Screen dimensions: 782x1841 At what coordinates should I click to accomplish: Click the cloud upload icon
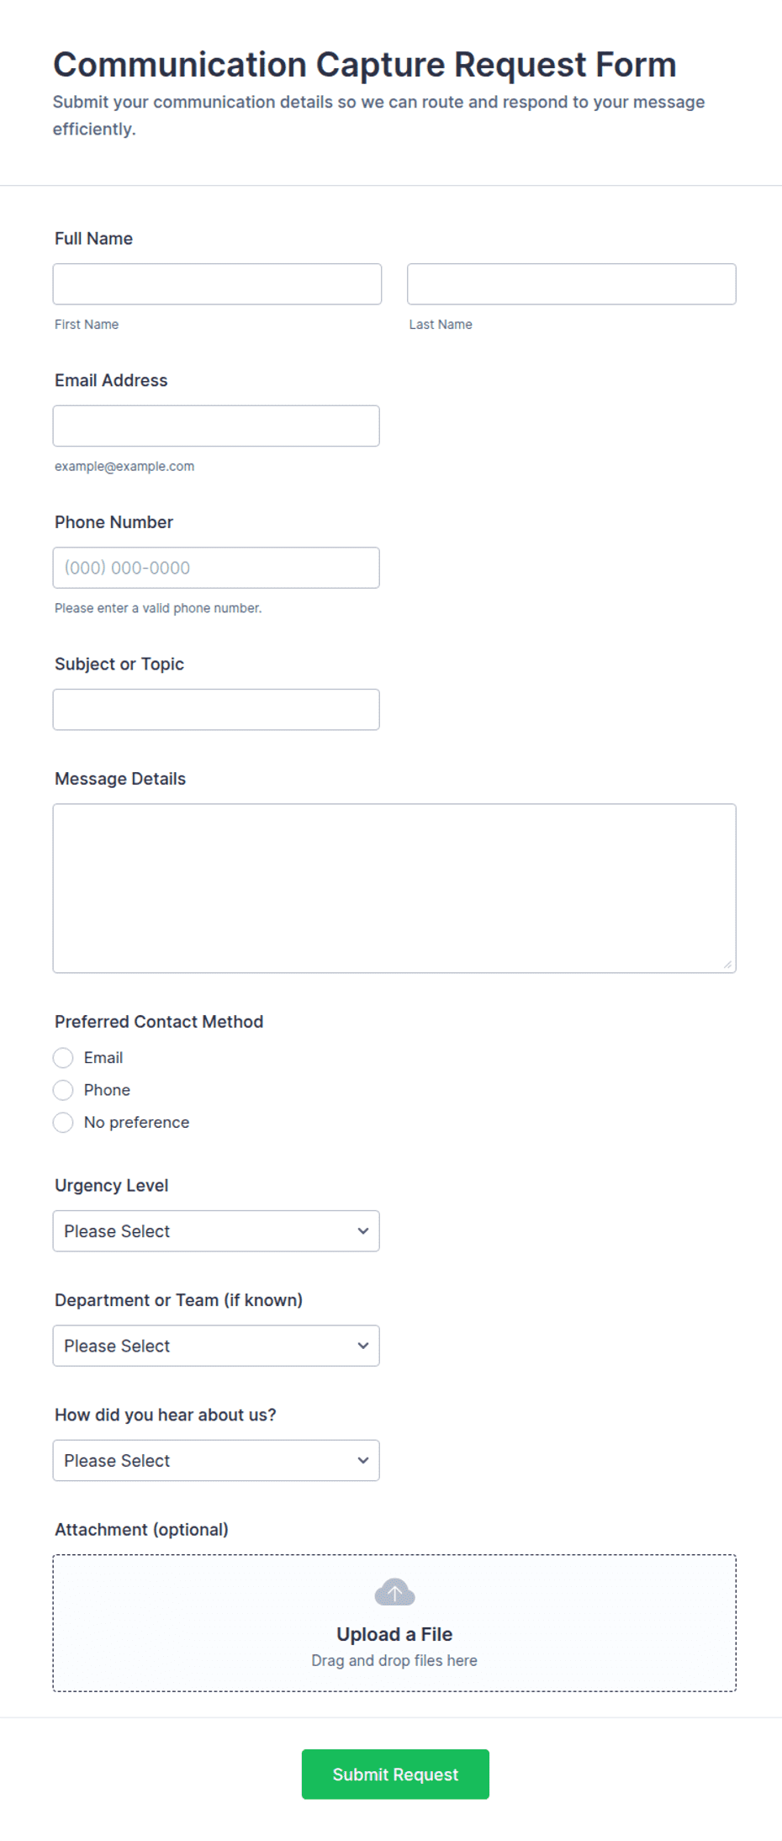point(394,1592)
